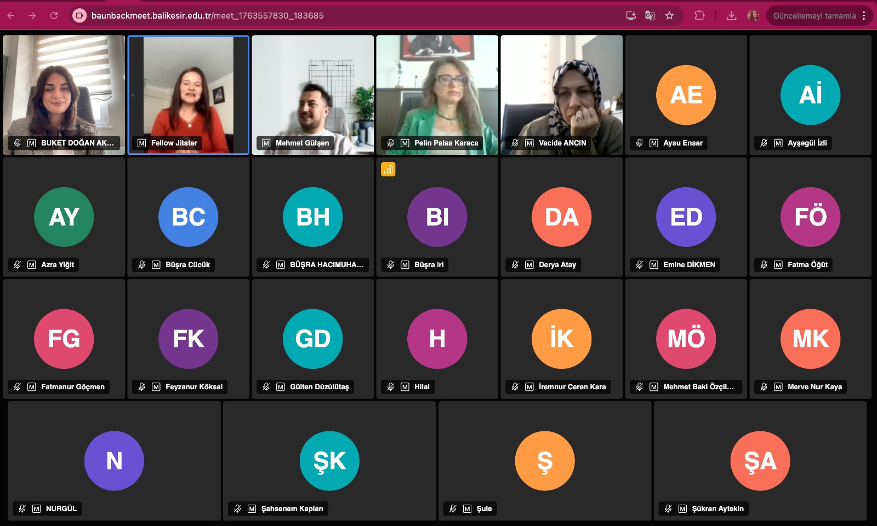Image resolution: width=877 pixels, height=526 pixels.
Task: Open browser downloads icon
Action: coord(731,16)
